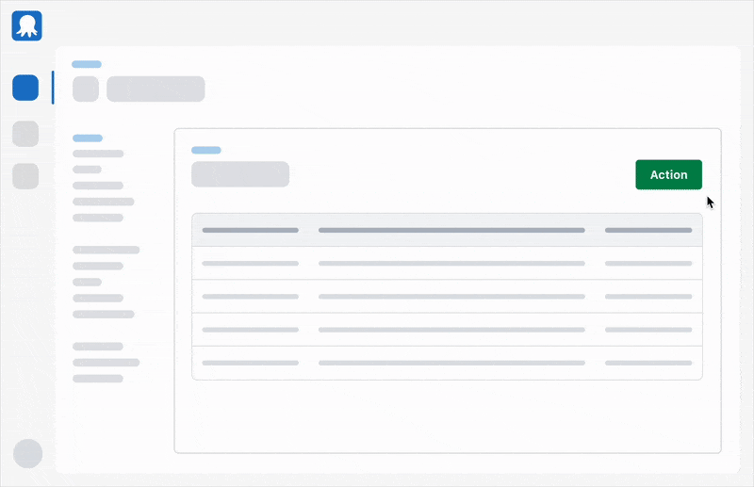The image size is (754, 487).
Task: Open the round user avatar at sidebar bottom
Action: [x=28, y=453]
